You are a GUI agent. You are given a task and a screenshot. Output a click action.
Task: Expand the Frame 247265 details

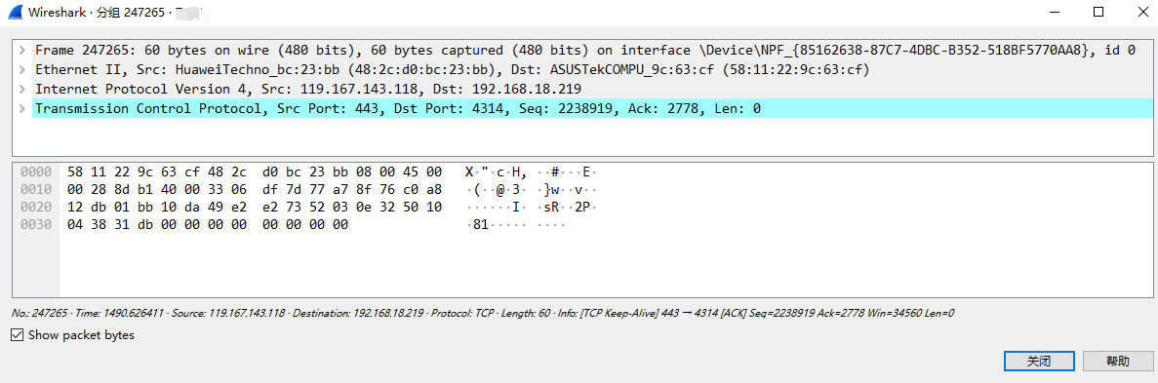pyautogui.click(x=22, y=50)
